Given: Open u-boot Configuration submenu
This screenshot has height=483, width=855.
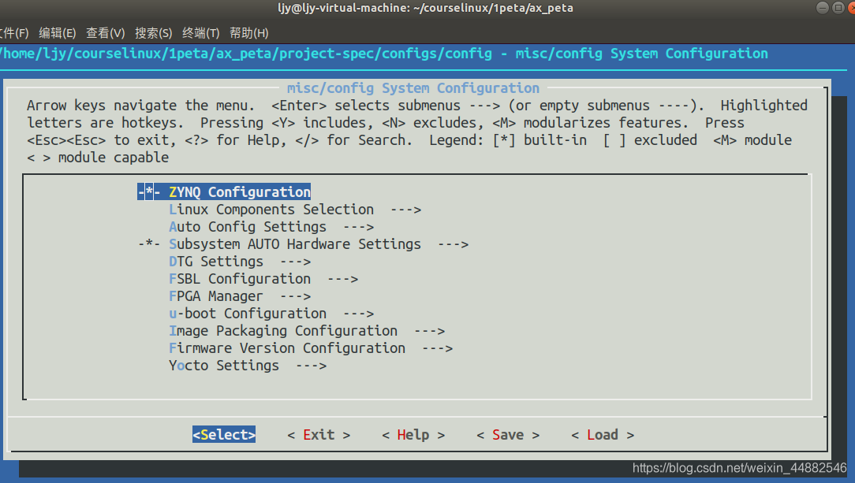Looking at the screenshot, I should pyautogui.click(x=247, y=313).
